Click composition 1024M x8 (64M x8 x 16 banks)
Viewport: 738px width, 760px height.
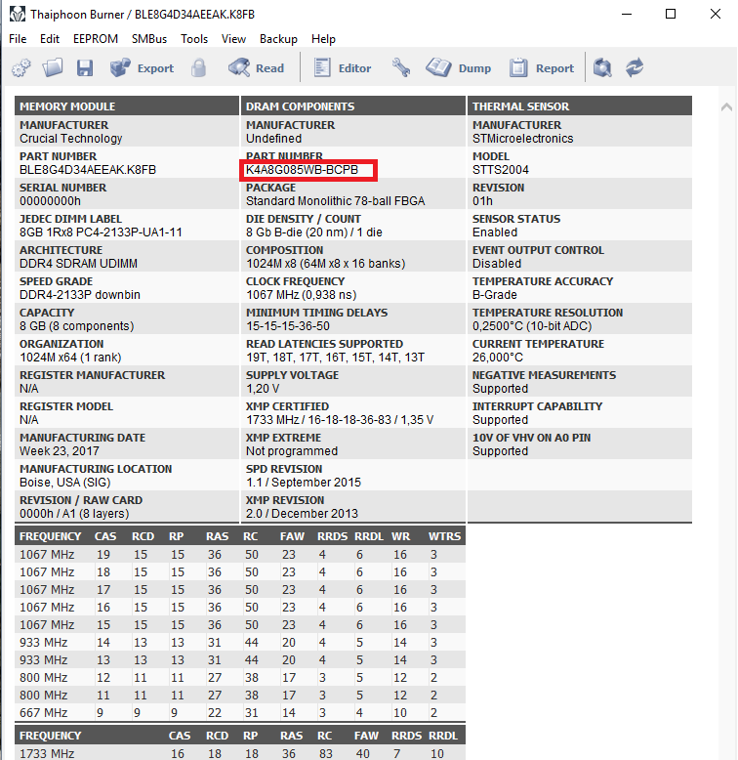(325, 264)
